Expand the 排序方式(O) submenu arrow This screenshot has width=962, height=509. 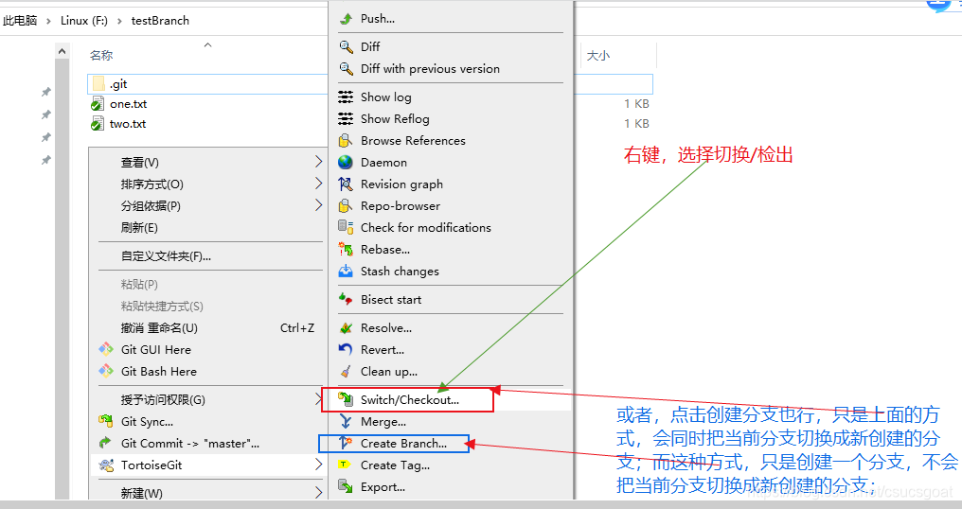pyautogui.click(x=318, y=184)
